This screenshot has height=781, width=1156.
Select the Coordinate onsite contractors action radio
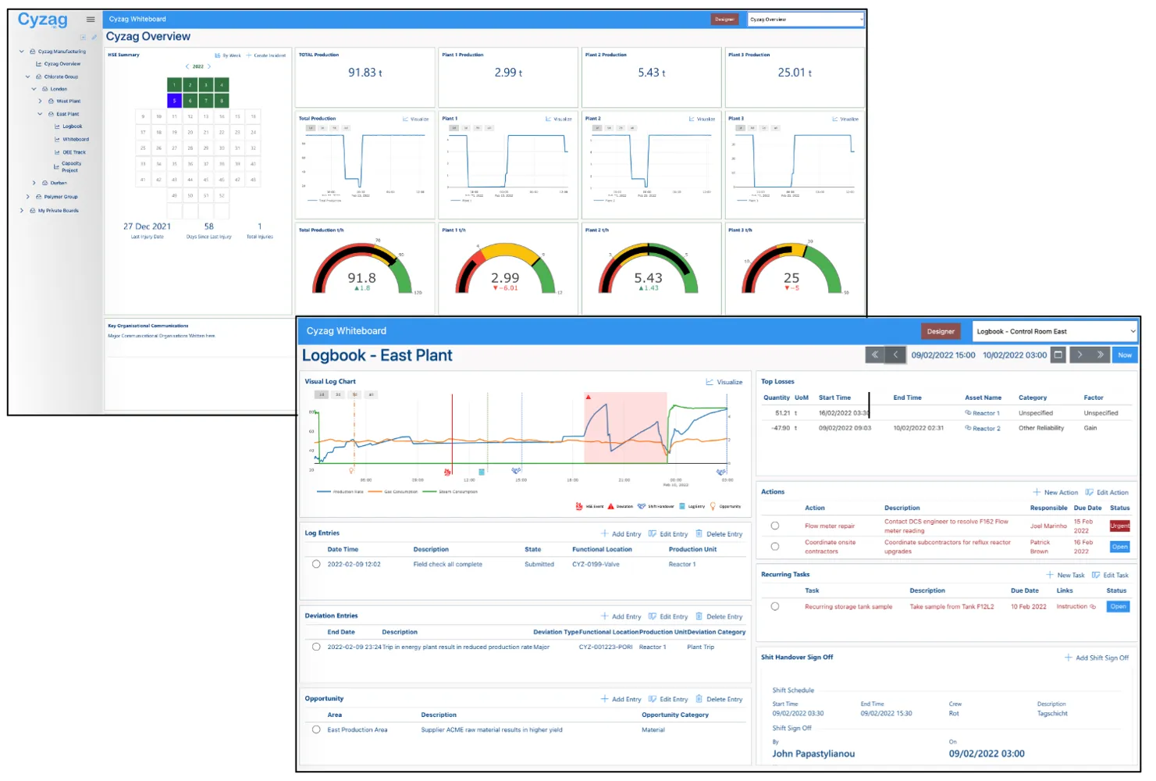point(775,547)
